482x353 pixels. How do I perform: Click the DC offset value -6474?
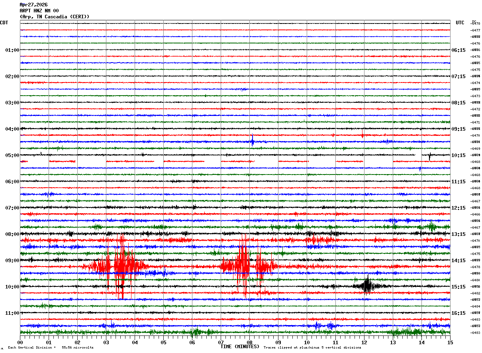pos(476,83)
